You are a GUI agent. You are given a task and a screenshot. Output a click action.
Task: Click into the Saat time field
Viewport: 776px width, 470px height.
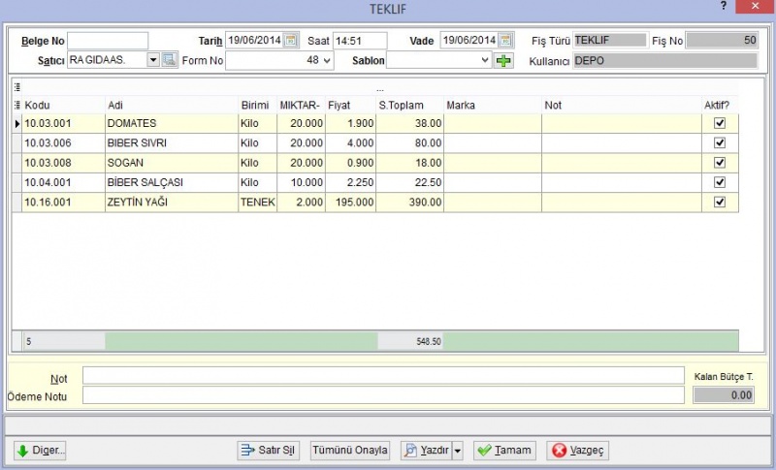(360, 41)
